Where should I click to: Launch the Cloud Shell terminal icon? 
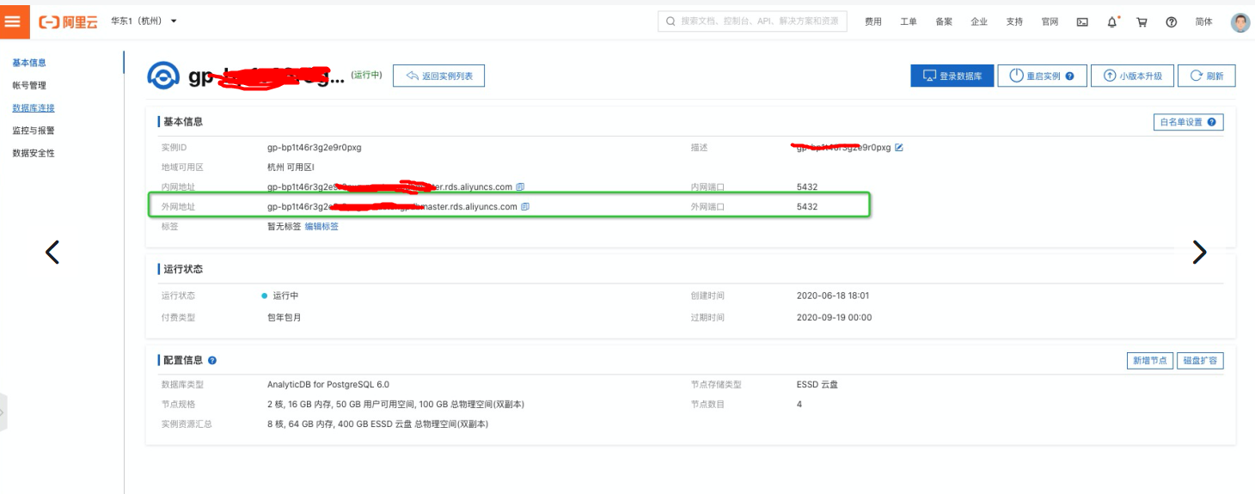point(1082,22)
